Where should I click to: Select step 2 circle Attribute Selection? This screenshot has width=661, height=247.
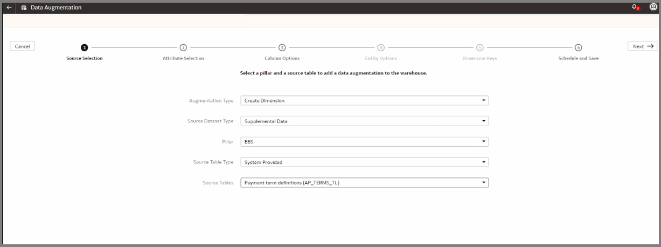click(x=183, y=47)
